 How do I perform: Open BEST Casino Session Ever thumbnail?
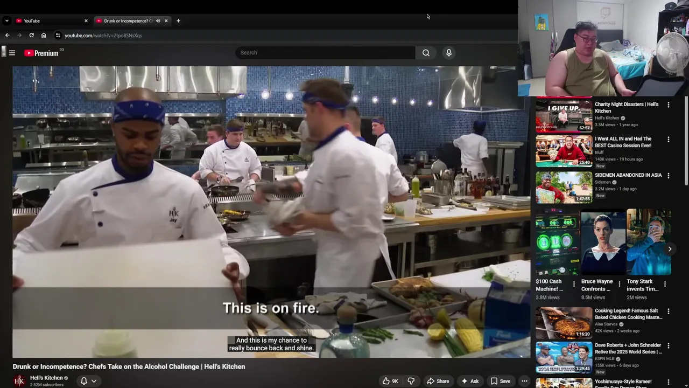click(564, 151)
